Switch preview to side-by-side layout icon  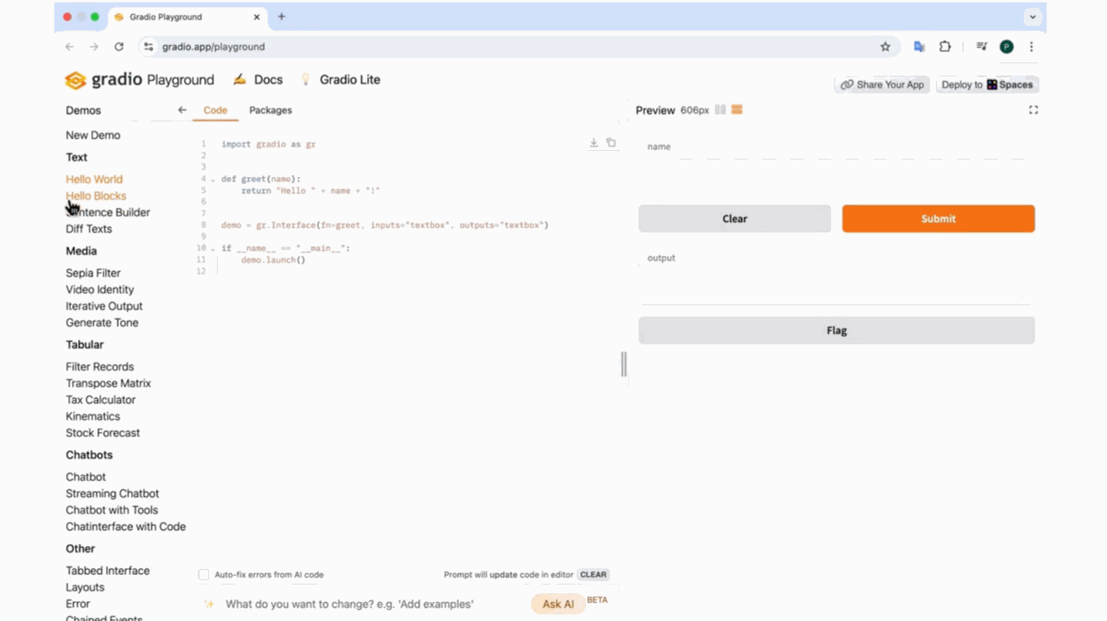(x=720, y=110)
